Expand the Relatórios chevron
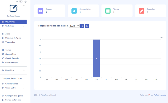Image resolution: width=168 pixels, height=103 pixels. (x=24, y=71)
